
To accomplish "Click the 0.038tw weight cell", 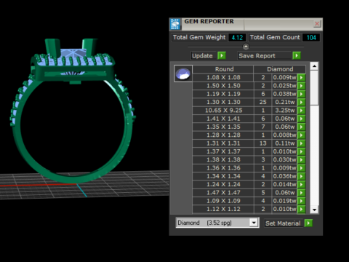I will (284, 94).
